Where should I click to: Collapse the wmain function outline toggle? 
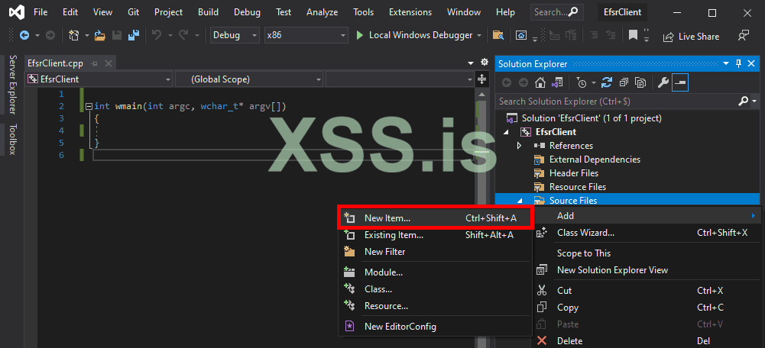[89, 106]
